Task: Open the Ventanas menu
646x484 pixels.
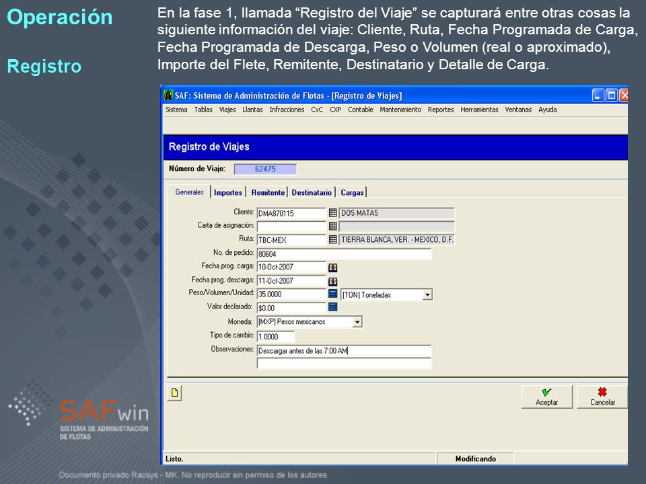Action: (x=518, y=110)
